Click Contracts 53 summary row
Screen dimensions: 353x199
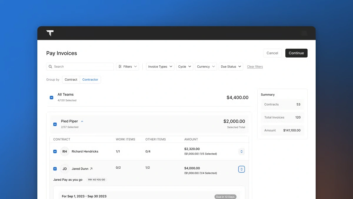coord(282,104)
